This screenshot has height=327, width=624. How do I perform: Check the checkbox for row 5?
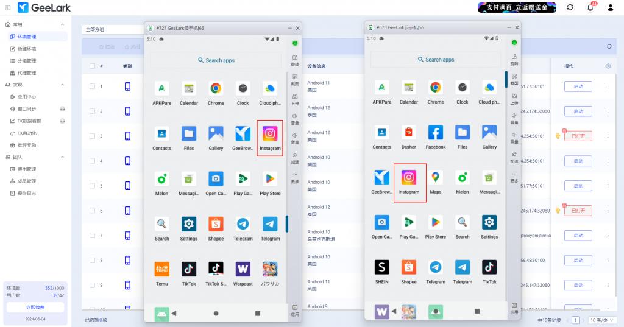pyautogui.click(x=92, y=186)
